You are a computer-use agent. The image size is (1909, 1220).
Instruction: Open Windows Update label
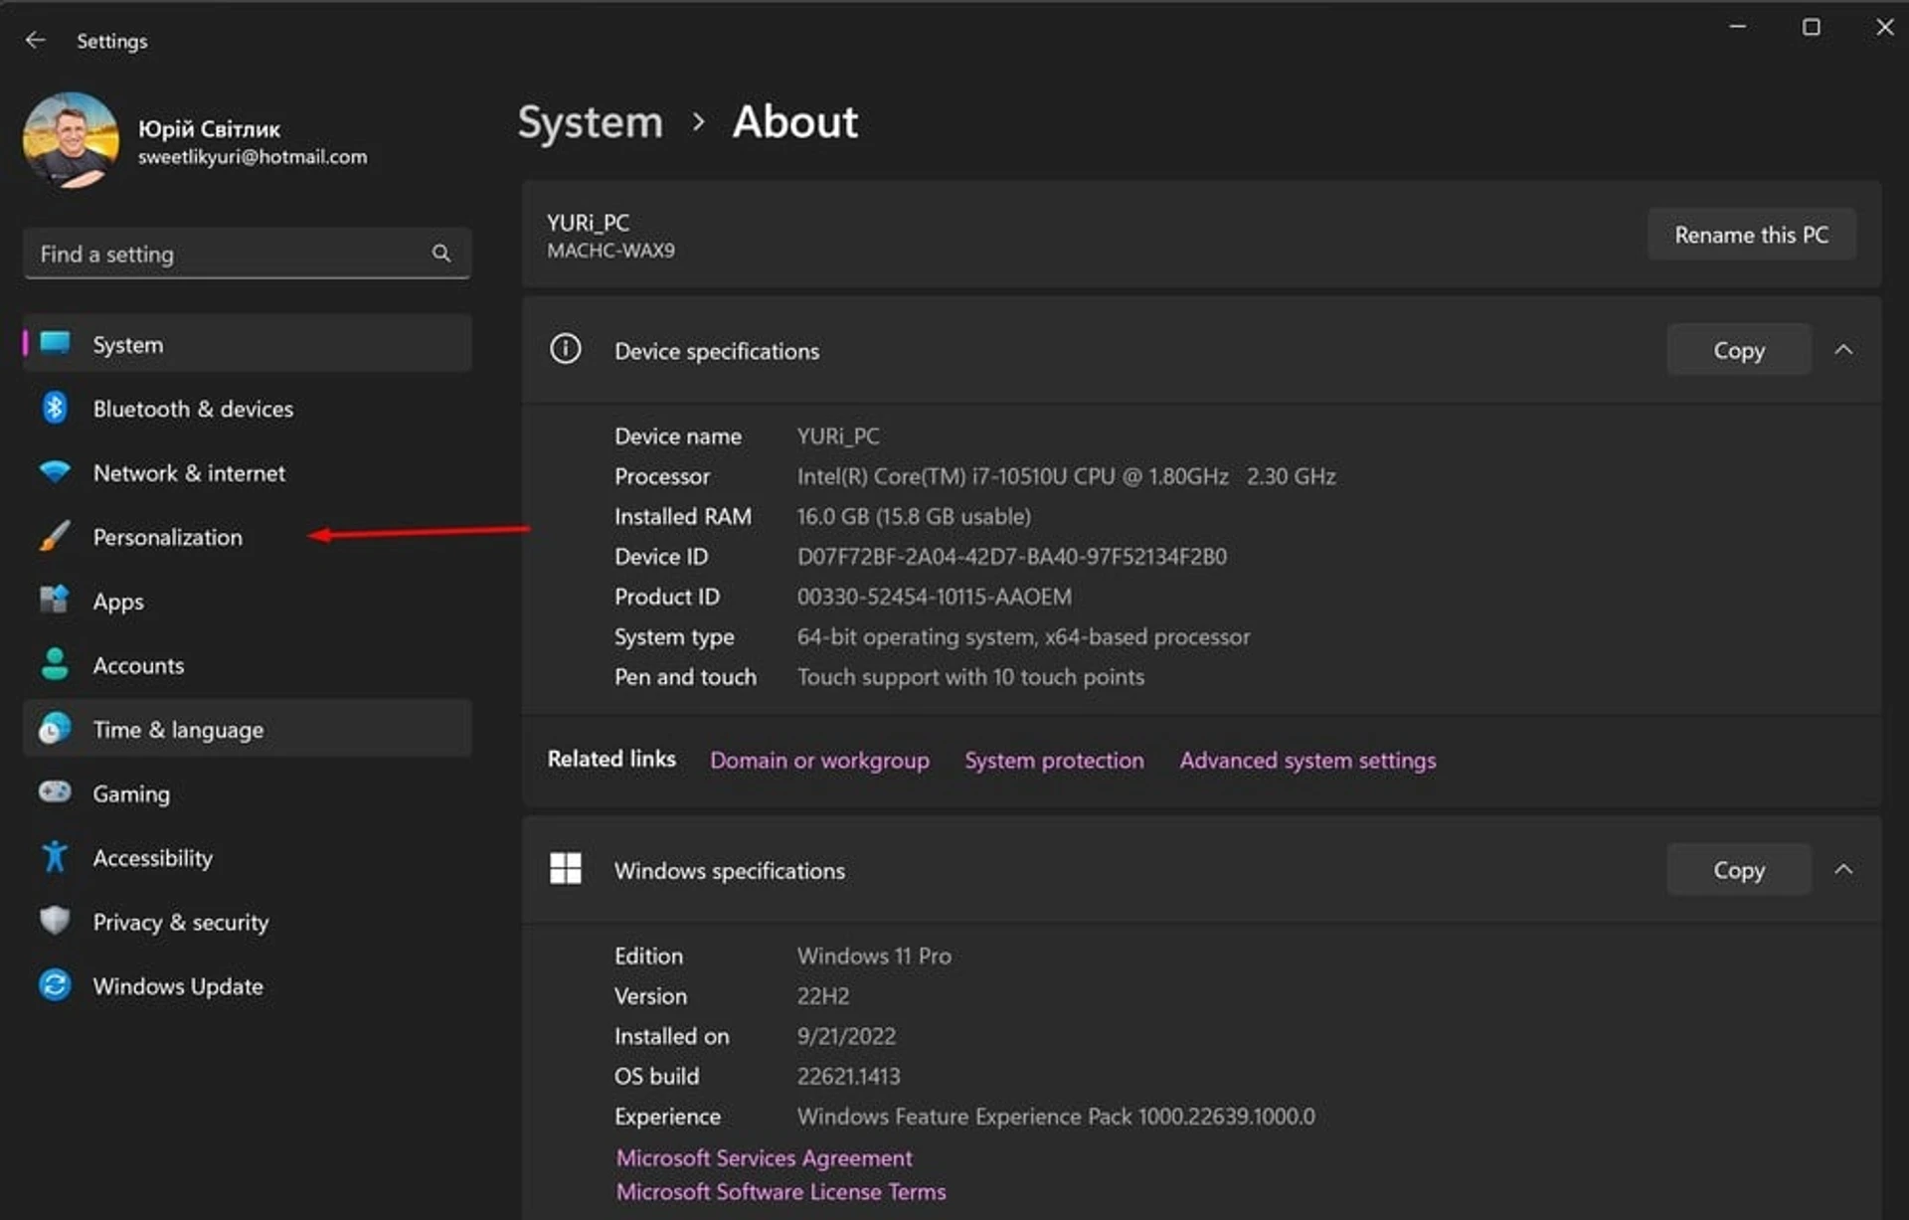[x=178, y=986]
